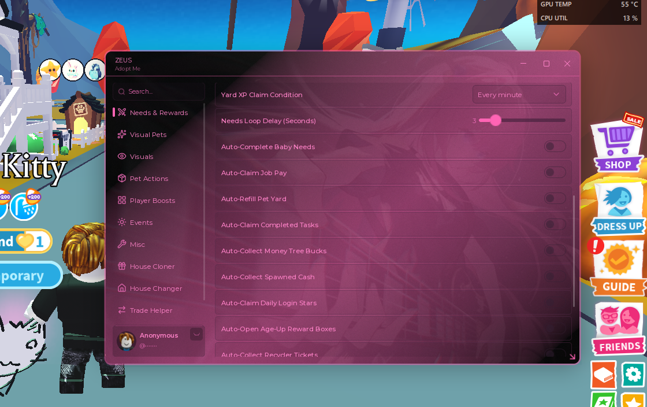This screenshot has height=407, width=647.
Task: Expand the Anonymous account chevron
Action: coord(196,334)
